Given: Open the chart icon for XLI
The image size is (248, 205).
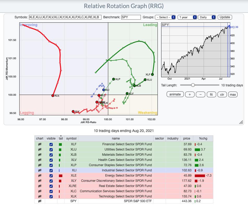Looking at the screenshot, I should pos(40,170).
